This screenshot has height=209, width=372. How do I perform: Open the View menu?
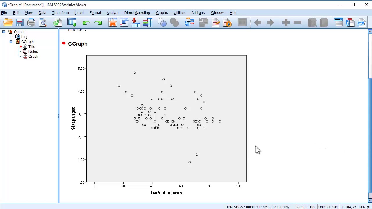coord(28,13)
